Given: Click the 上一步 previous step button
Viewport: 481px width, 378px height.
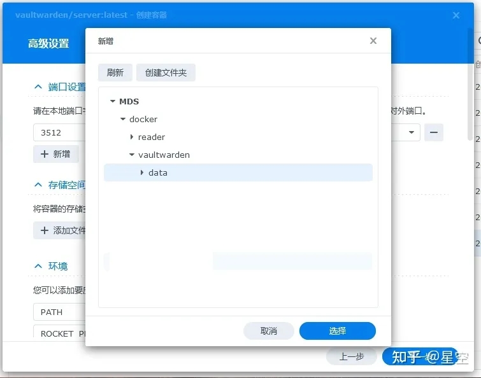Looking at the screenshot, I should pyautogui.click(x=351, y=356).
